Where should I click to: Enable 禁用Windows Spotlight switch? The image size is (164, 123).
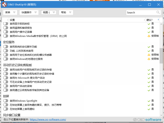[6, 101]
